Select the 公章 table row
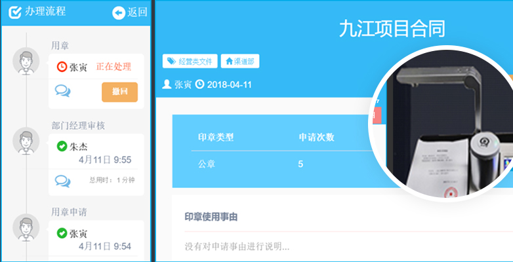513x262 pixels. pos(276,164)
